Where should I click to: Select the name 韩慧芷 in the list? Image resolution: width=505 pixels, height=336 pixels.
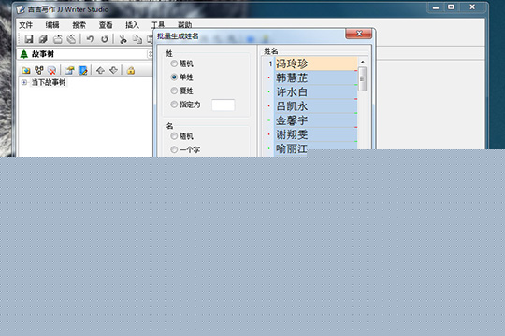click(x=316, y=77)
